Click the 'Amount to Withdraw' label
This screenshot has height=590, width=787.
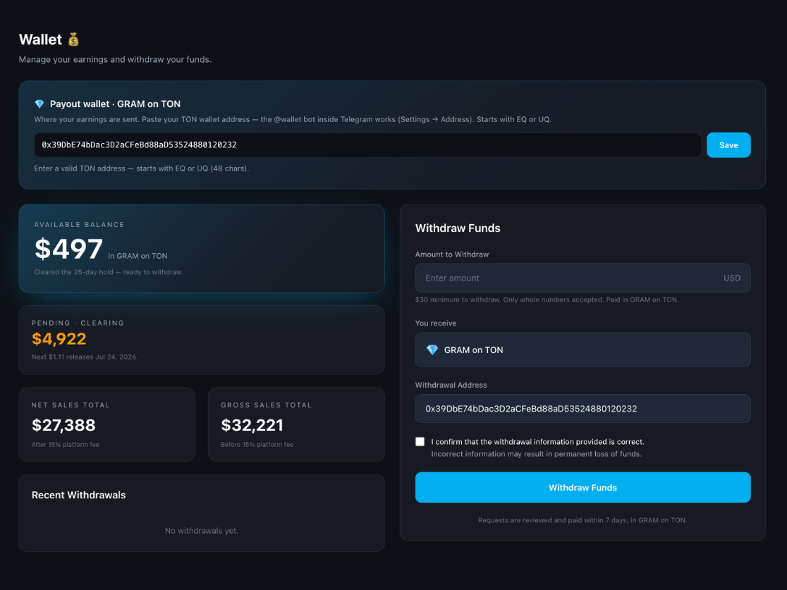452,254
